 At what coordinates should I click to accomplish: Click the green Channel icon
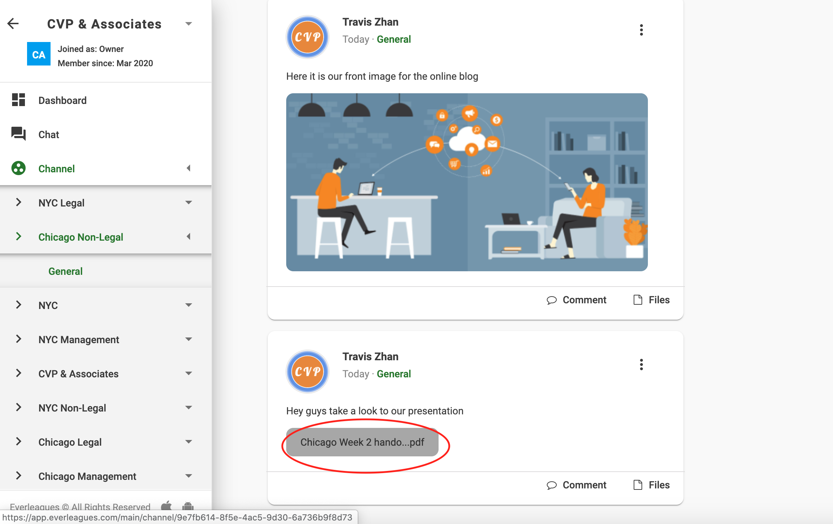19,168
